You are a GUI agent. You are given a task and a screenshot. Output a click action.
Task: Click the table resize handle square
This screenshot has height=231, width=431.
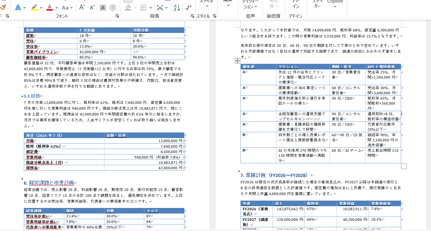click(x=404, y=166)
